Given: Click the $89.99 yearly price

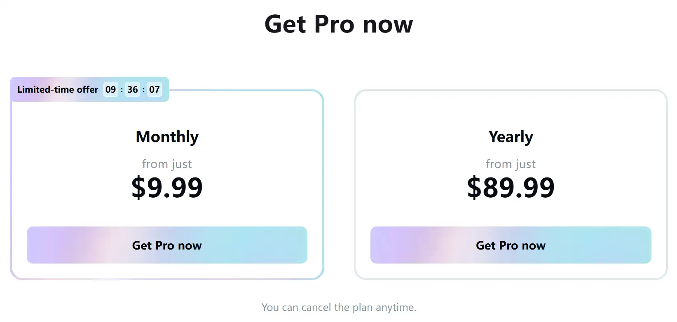Looking at the screenshot, I should click(511, 187).
